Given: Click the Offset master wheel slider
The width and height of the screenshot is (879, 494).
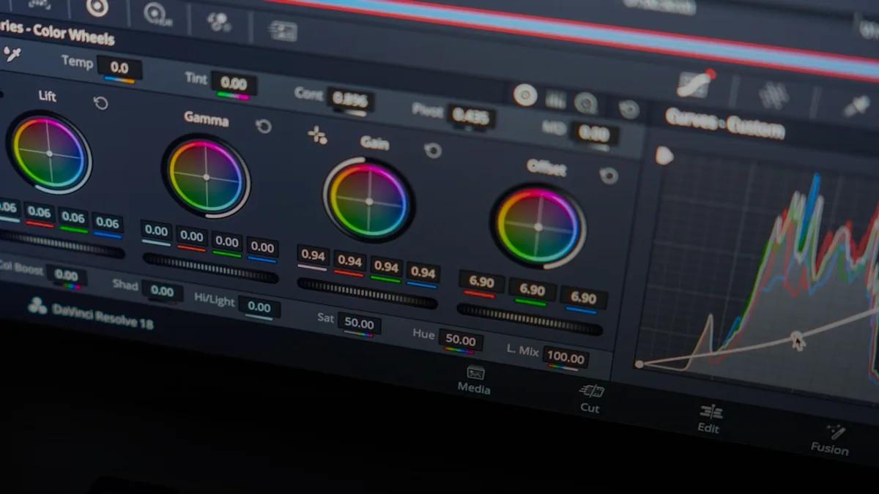Looking at the screenshot, I should tap(530, 319).
